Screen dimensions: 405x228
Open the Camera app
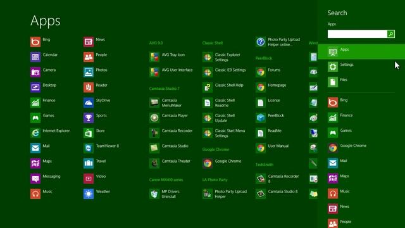[43, 72]
